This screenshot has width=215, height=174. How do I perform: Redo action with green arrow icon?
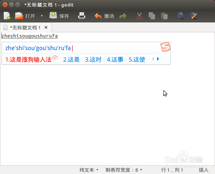coord(123,16)
